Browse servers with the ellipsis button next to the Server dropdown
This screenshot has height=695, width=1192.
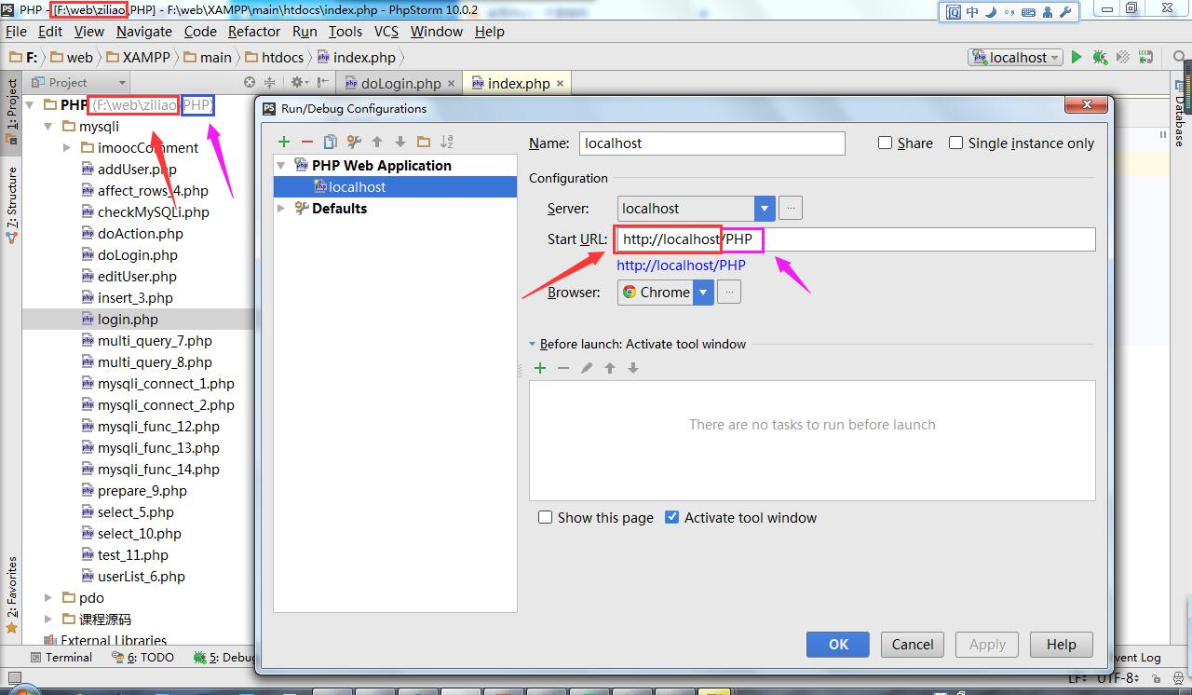(790, 208)
